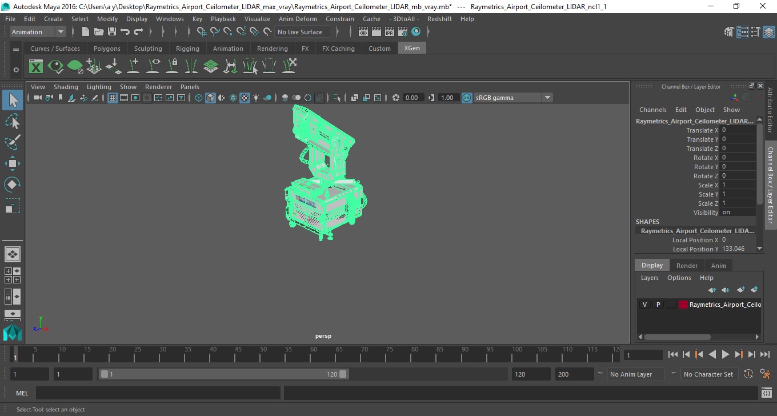The width and height of the screenshot is (777, 416).
Task: Open the Channels menu in Channel Box
Action: 652,110
